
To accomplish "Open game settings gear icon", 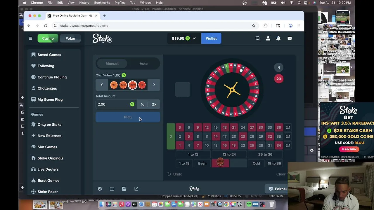I will click(100, 189).
